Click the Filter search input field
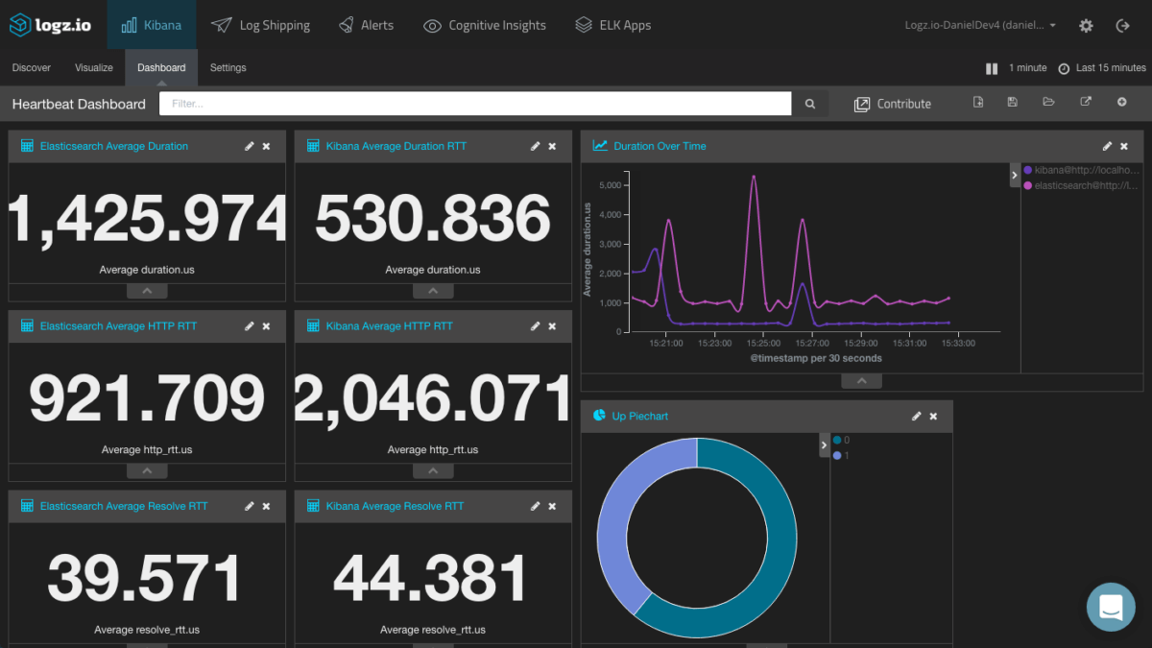The image size is (1152, 648). point(475,104)
